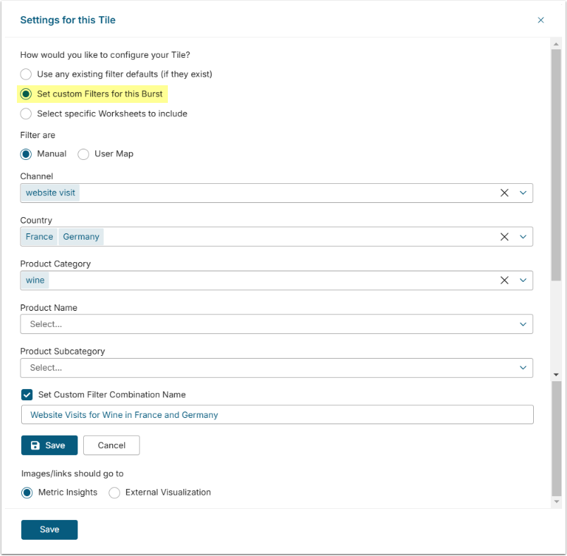
Task: Click the dialog's vertical scrollbar thumb
Action: click(556, 162)
